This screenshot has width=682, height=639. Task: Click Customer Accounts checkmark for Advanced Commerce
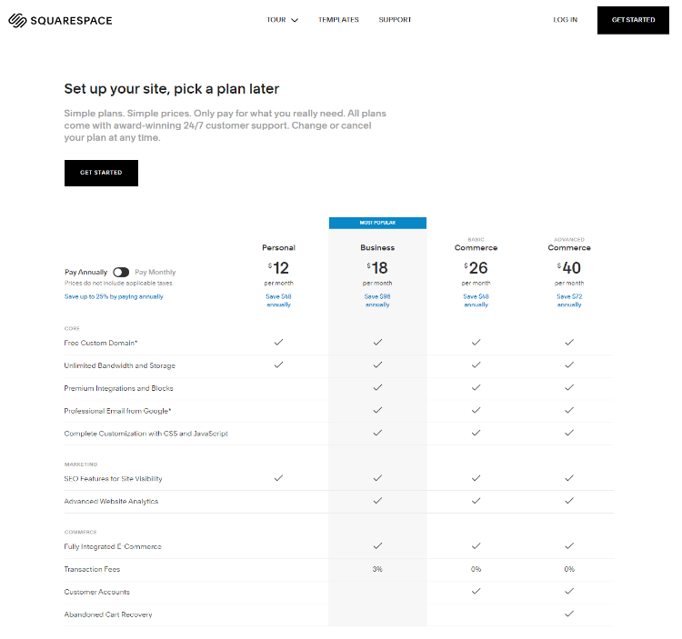coord(569,591)
